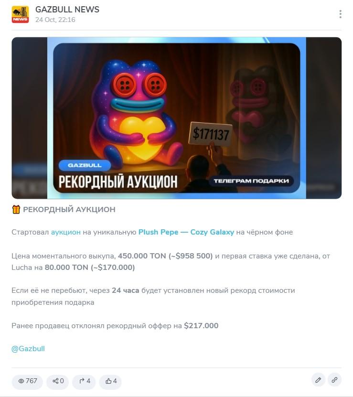Click the ТЕЛЕГРАМ ПОДАРКИ label in image

point(251,181)
